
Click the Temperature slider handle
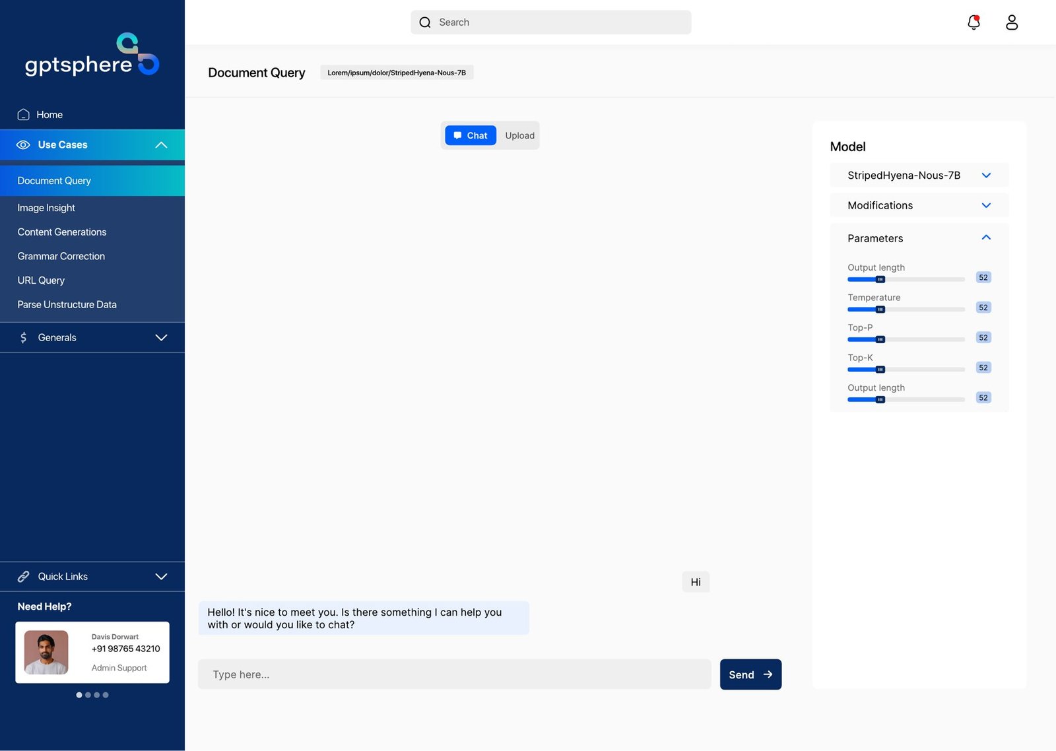pyautogui.click(x=880, y=310)
